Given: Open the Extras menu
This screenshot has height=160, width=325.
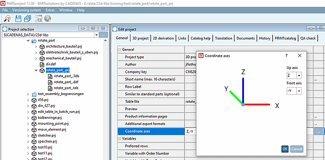Looking at the screenshot, I should (50, 10).
